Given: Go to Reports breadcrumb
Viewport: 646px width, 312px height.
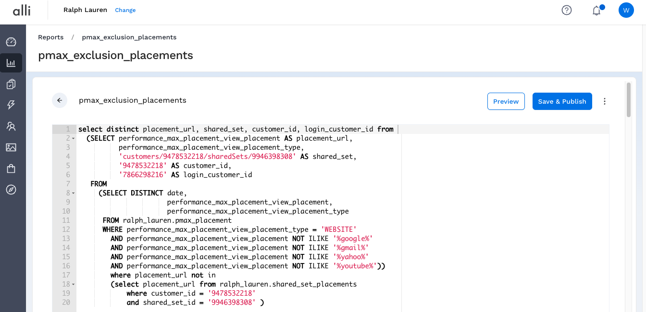Looking at the screenshot, I should (x=51, y=37).
